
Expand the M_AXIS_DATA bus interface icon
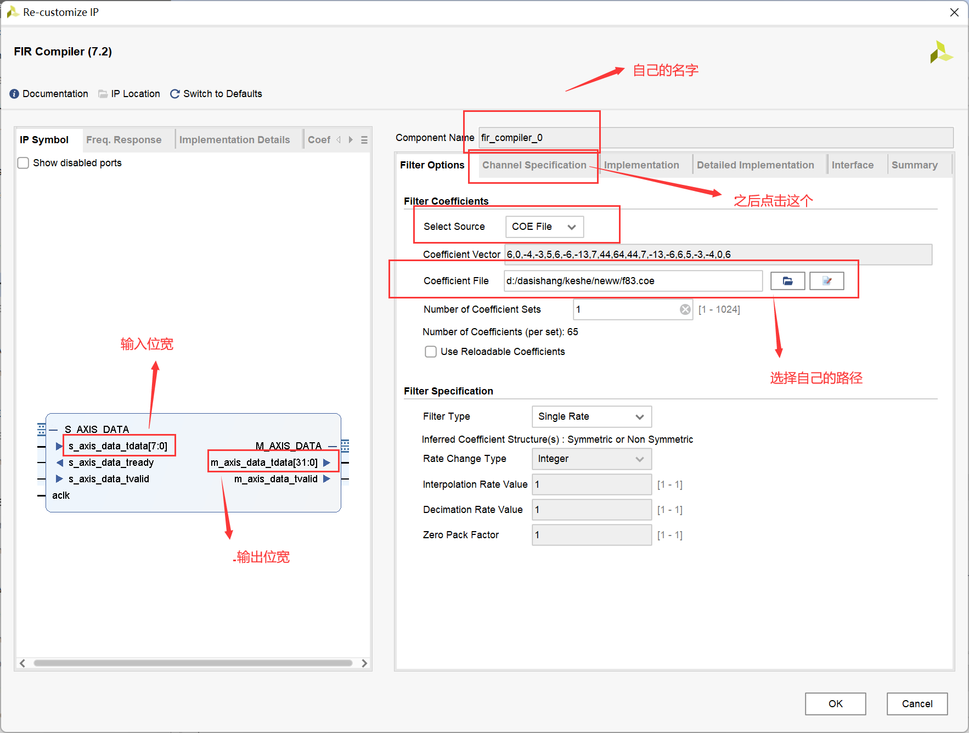[345, 446]
